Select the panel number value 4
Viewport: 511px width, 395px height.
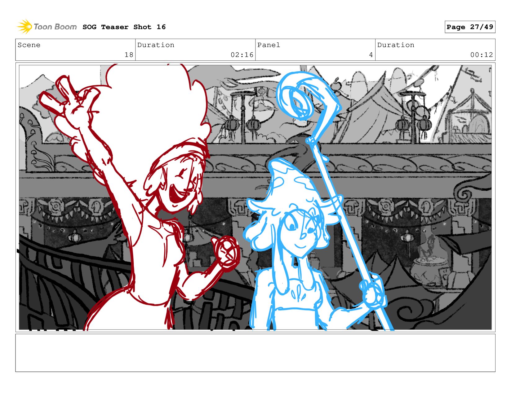(371, 55)
